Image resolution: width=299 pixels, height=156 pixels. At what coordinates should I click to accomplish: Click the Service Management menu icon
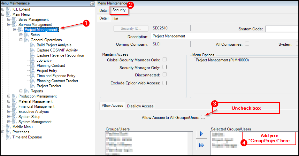point(14,25)
